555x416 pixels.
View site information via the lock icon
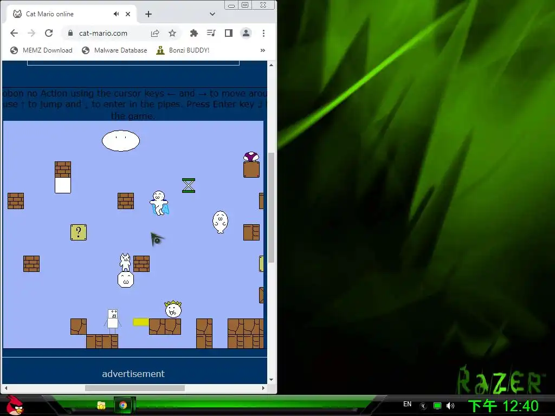click(70, 33)
